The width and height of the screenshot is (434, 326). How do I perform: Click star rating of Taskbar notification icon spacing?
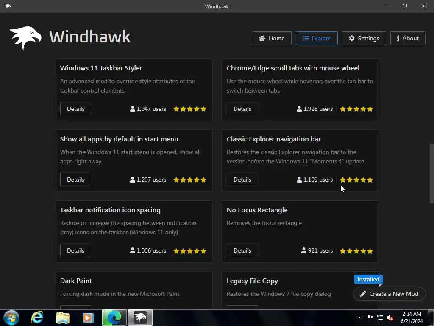[190, 251]
